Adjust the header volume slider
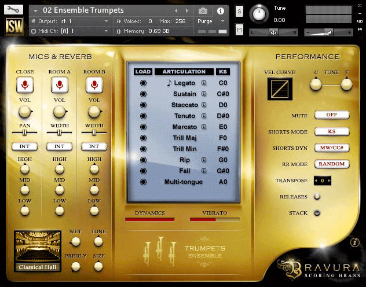 click(328, 32)
